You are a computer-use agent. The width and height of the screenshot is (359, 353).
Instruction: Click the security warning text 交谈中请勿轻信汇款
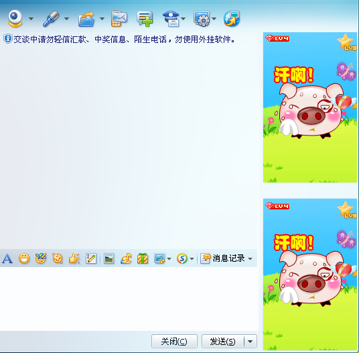124,39
